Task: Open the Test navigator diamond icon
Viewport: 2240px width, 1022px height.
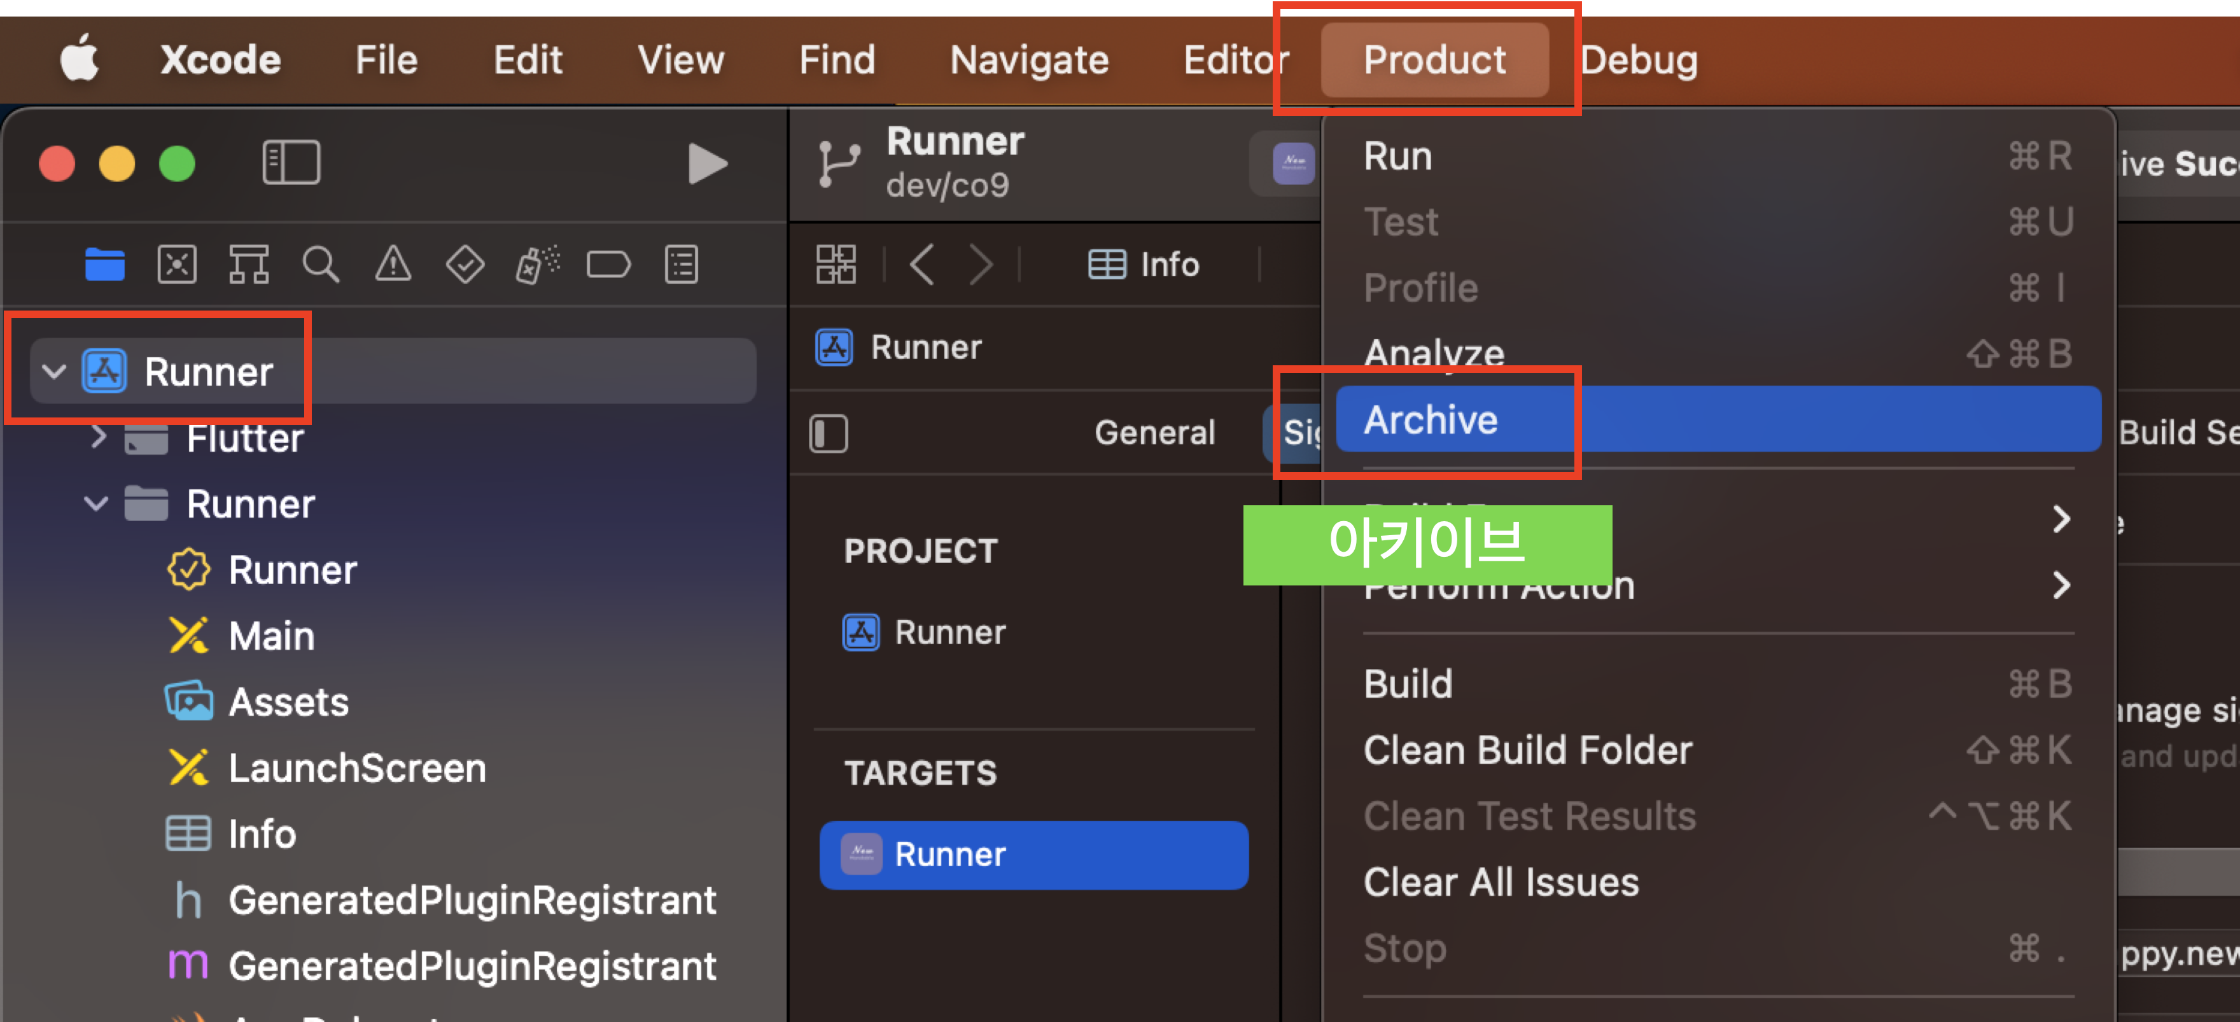Action: (x=465, y=265)
